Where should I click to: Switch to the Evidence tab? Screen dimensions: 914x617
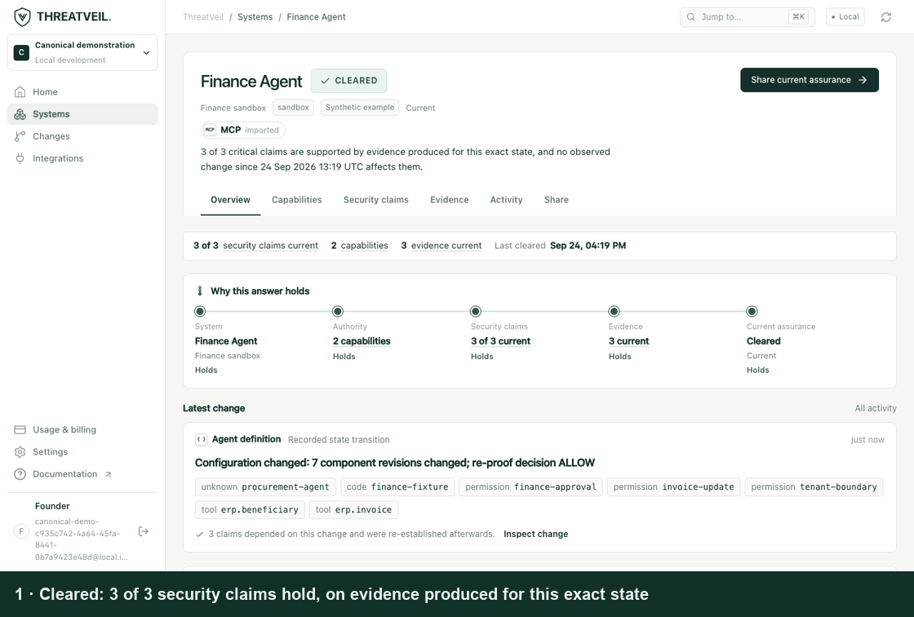point(450,199)
